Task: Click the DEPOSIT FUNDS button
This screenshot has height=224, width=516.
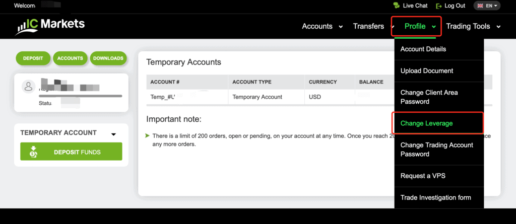Action: (71, 152)
